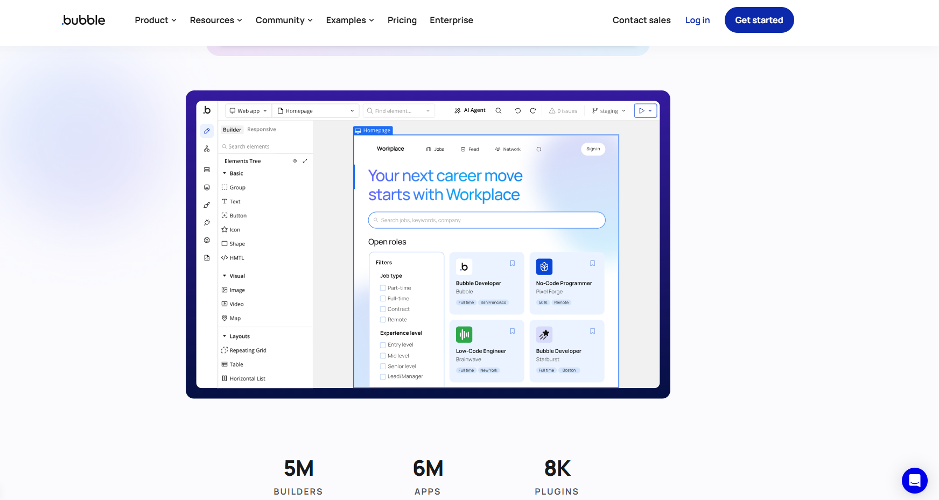This screenshot has width=939, height=500.
Task: Toggle the eye icon in Elements Tree
Action: click(295, 161)
